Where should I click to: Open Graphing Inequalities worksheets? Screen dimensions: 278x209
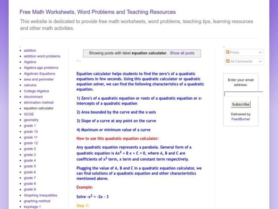[x=41, y=195]
